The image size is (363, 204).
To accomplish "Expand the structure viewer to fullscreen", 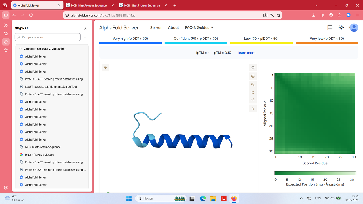I will [x=253, y=92].
